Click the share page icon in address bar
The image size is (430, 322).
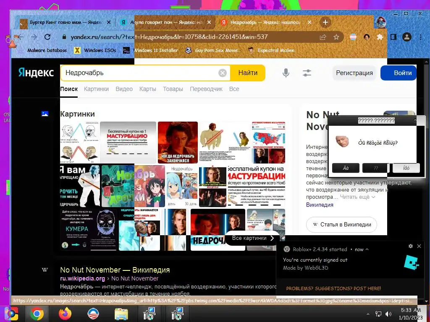click(323, 37)
